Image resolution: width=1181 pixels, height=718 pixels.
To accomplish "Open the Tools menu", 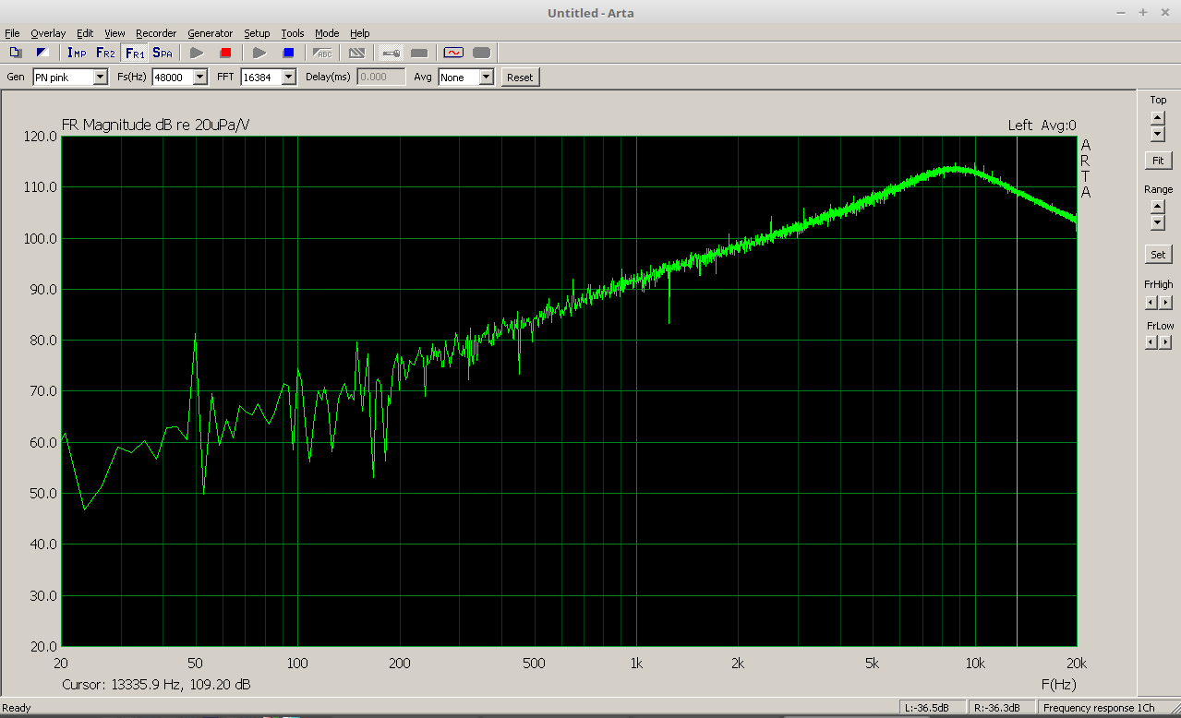I will [292, 33].
